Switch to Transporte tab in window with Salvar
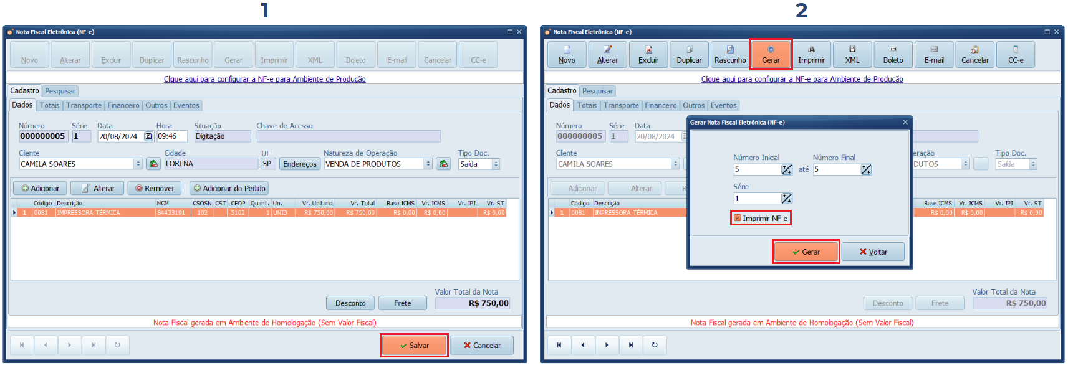The image size is (1068, 368). (84, 106)
